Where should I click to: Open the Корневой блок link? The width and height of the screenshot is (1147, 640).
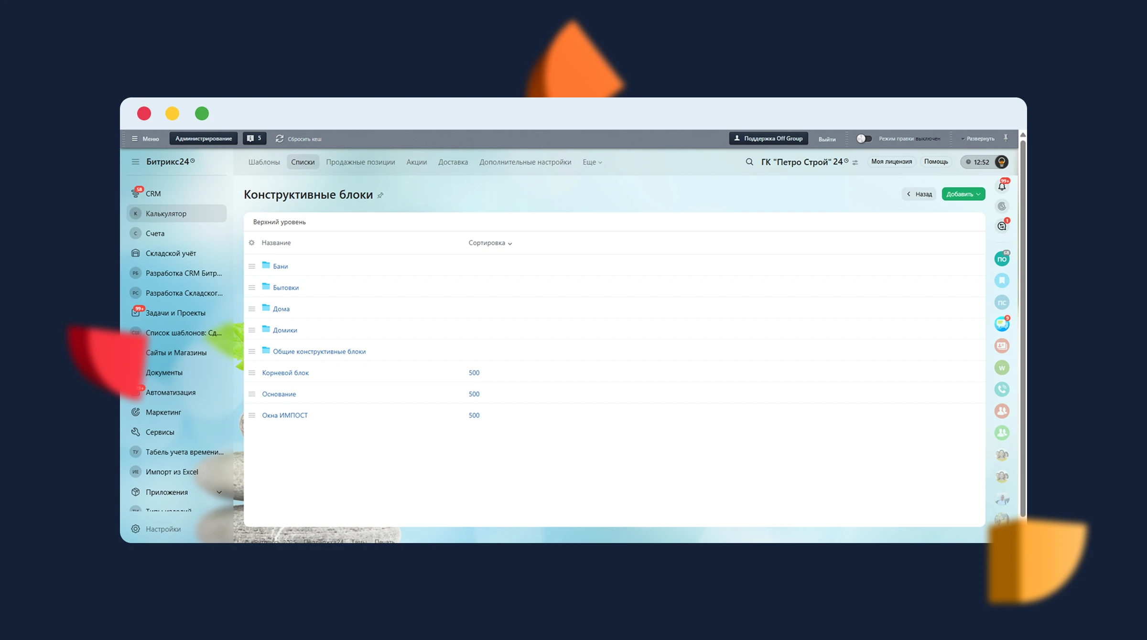[x=285, y=373]
